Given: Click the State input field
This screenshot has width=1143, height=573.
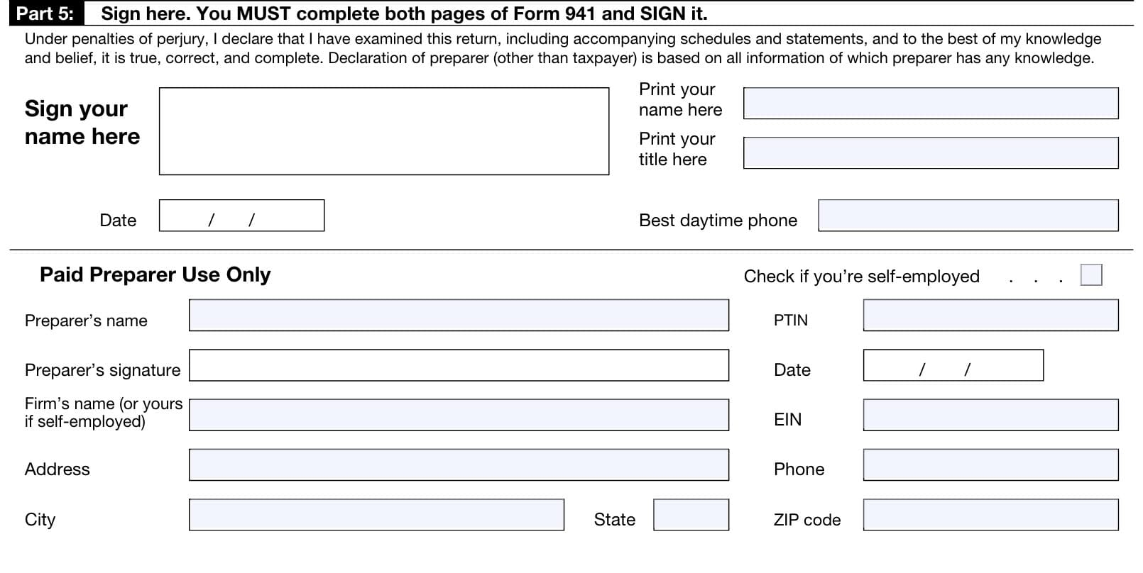Looking at the screenshot, I should [691, 515].
